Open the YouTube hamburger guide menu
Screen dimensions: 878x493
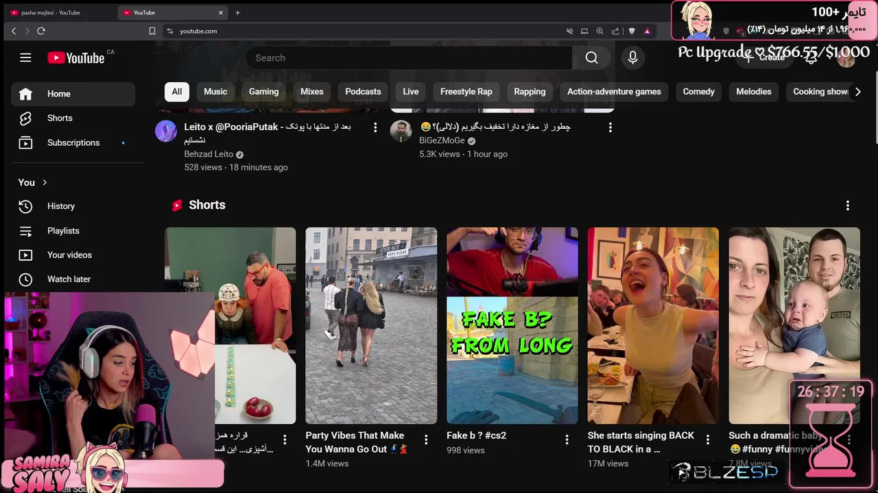click(x=25, y=58)
